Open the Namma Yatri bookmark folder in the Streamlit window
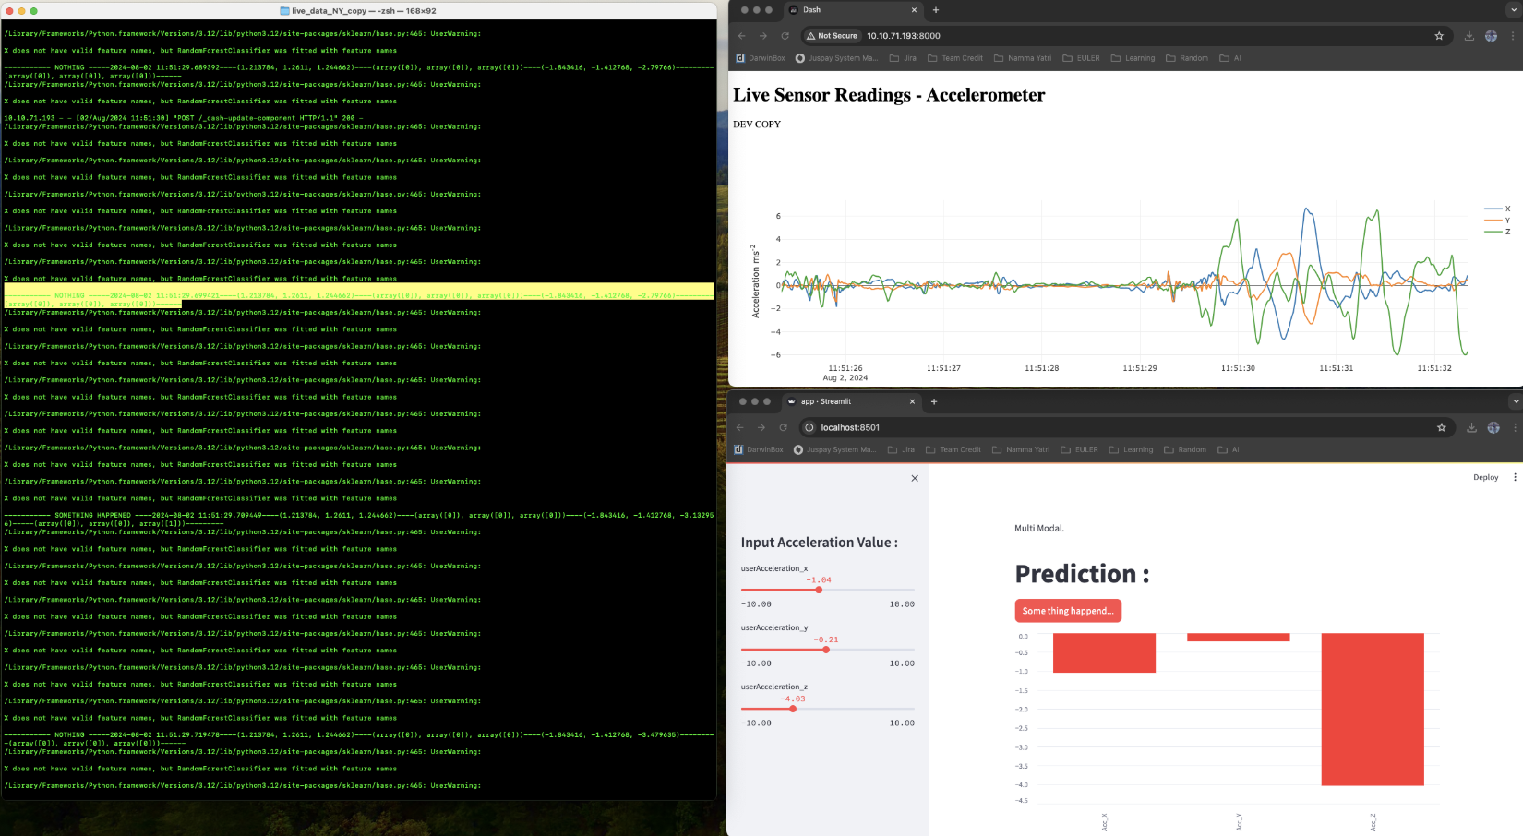 pos(1021,449)
